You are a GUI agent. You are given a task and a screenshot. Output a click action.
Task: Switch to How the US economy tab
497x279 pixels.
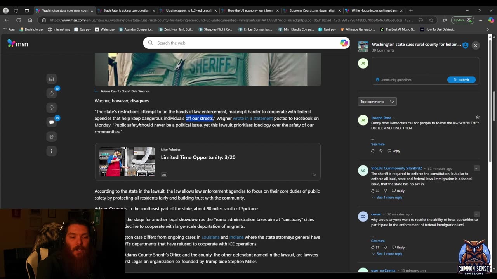[x=250, y=10]
